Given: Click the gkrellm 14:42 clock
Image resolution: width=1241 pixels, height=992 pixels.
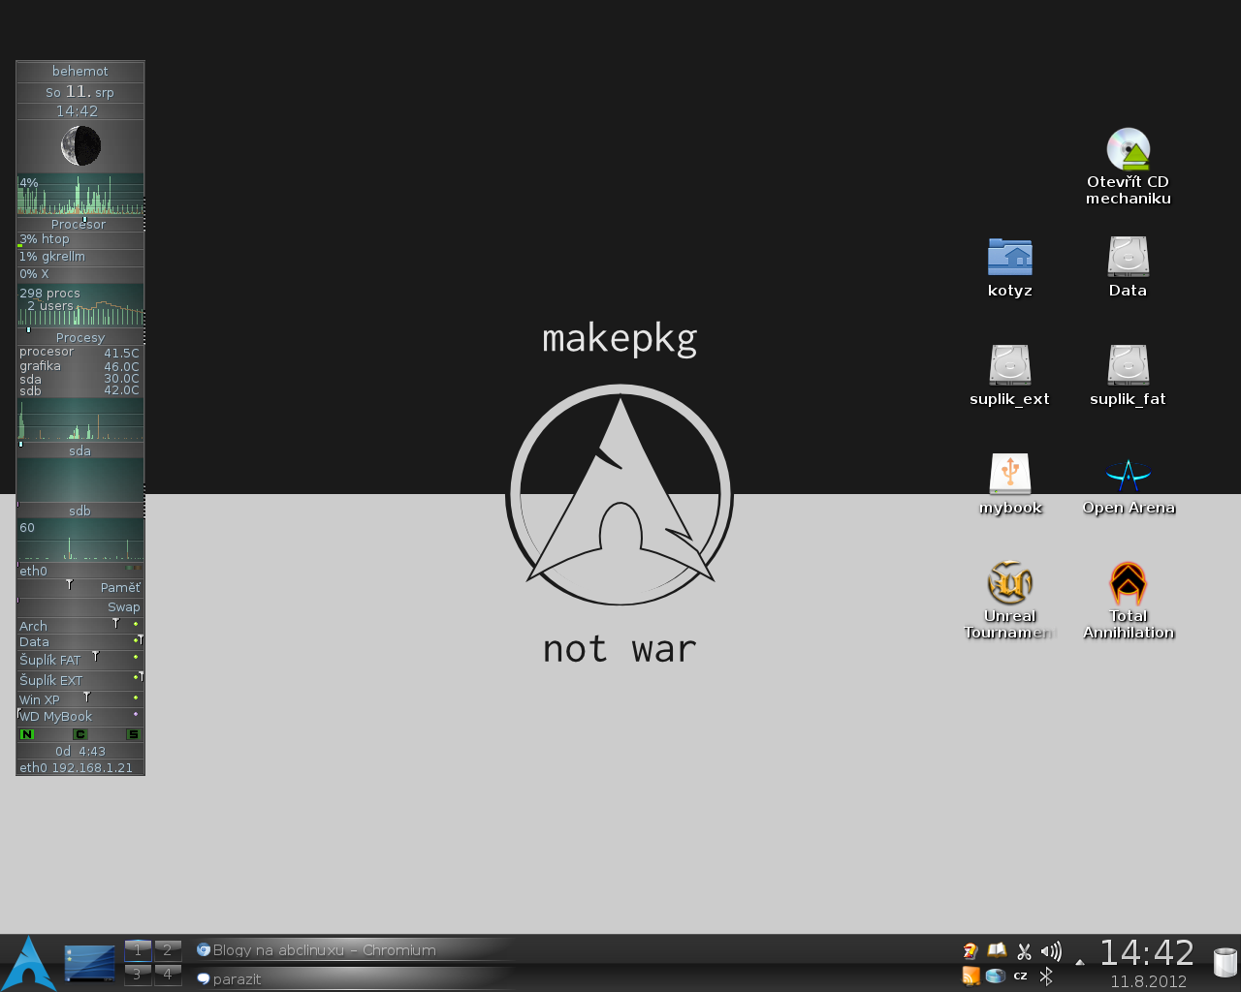Looking at the screenshot, I should tap(78, 111).
